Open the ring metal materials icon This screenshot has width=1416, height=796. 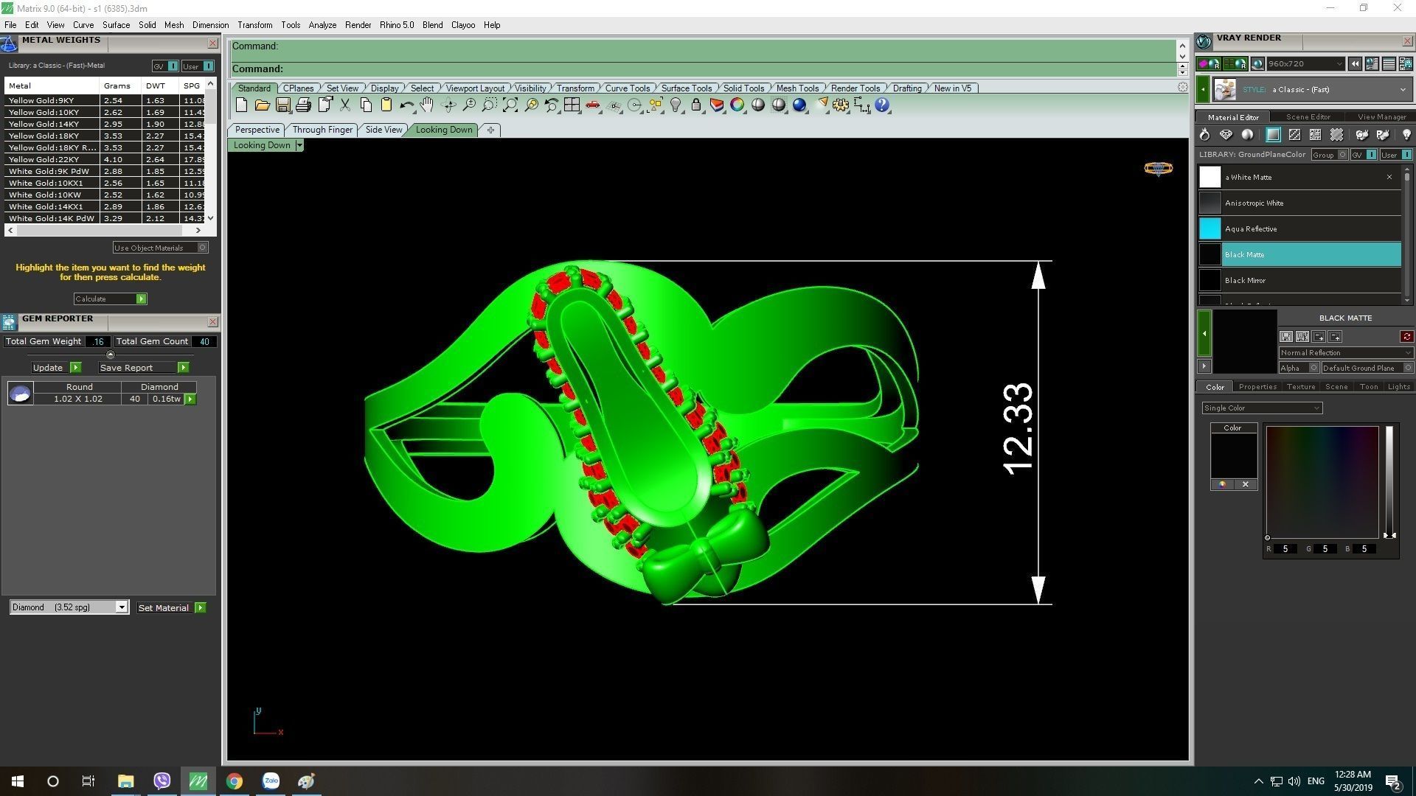pos(1204,135)
